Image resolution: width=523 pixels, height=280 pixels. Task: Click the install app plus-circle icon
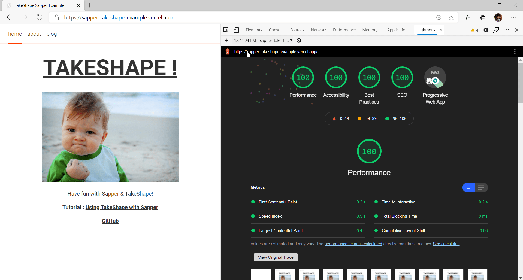tap(439, 17)
